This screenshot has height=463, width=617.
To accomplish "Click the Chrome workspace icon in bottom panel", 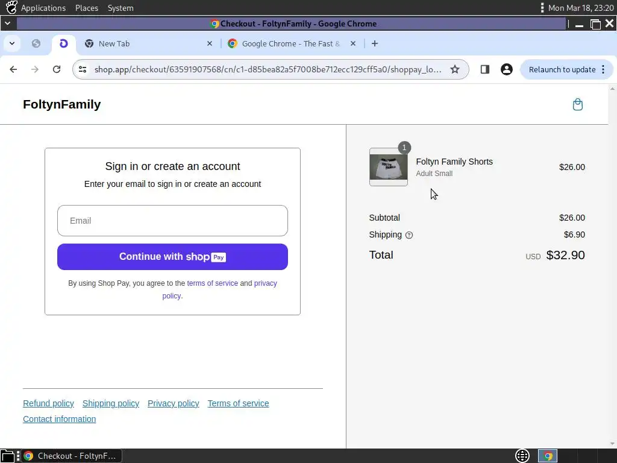I will tap(547, 456).
